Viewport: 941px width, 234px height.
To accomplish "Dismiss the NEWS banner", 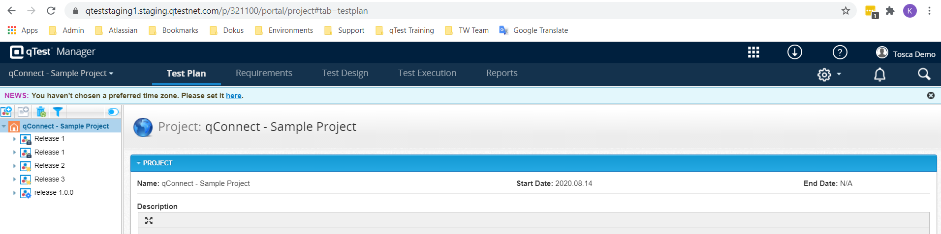I will click(931, 96).
